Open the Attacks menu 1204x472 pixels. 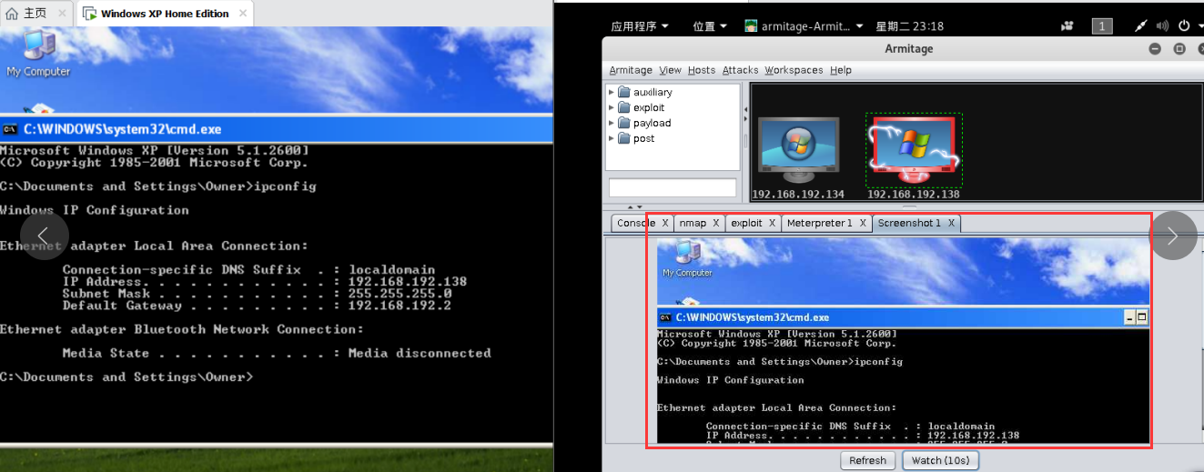click(x=740, y=70)
